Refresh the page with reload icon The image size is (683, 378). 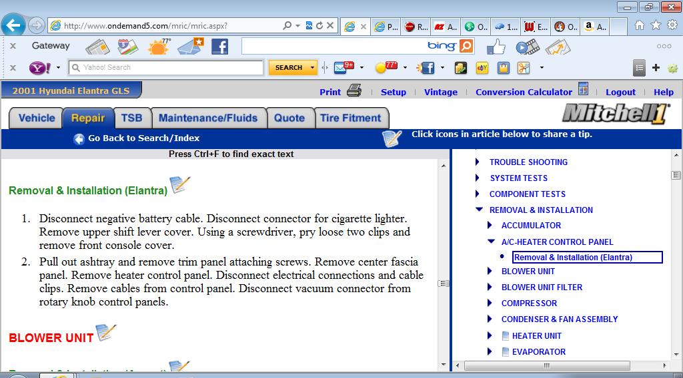click(x=319, y=26)
